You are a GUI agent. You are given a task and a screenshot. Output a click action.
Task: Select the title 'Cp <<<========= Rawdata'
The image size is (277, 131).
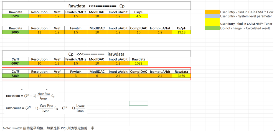[x=96, y=54]
